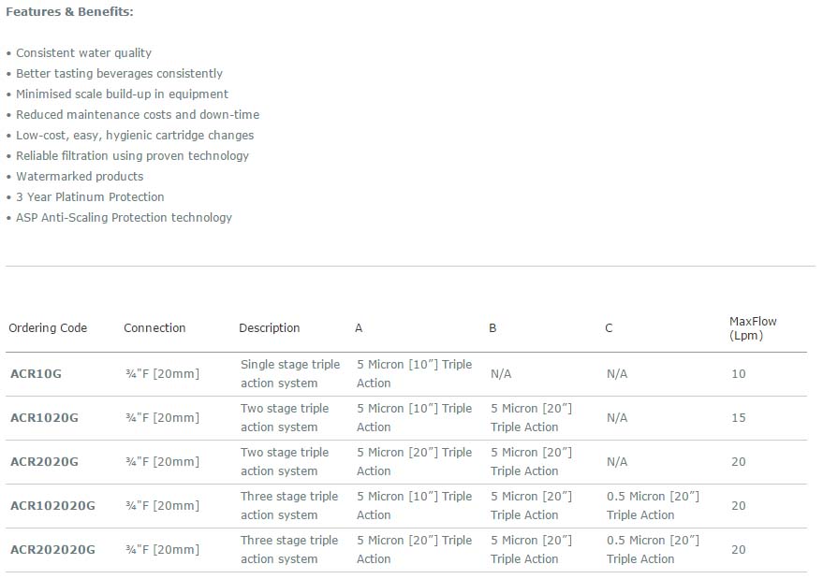
Task: Click 'Single stage triple action system' description
Action: pyautogui.click(x=290, y=374)
